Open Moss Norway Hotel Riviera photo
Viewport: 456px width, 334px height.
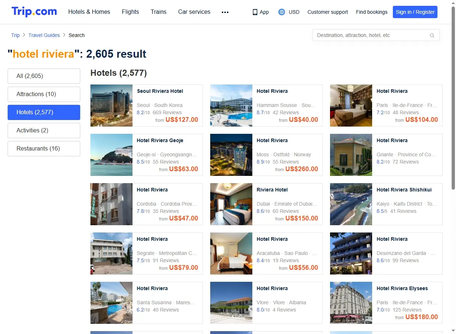[231, 155]
